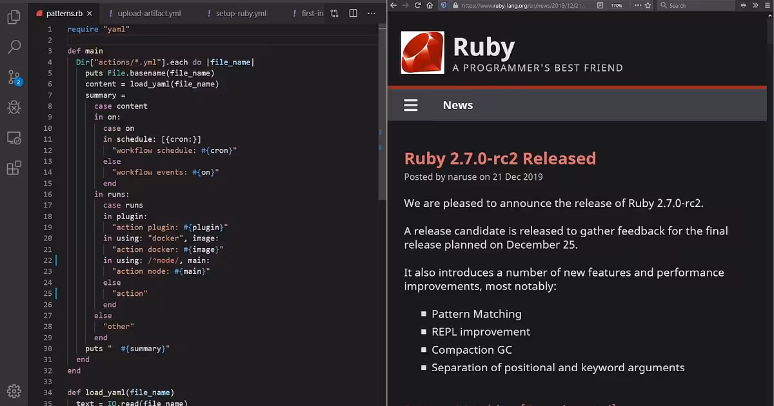Open the Remote Explorer view
Screen dimensions: 774x406
pyautogui.click(x=14, y=138)
